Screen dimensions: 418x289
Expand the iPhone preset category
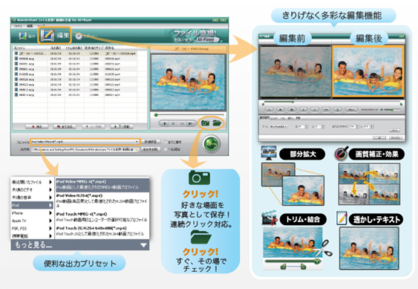click(x=32, y=213)
